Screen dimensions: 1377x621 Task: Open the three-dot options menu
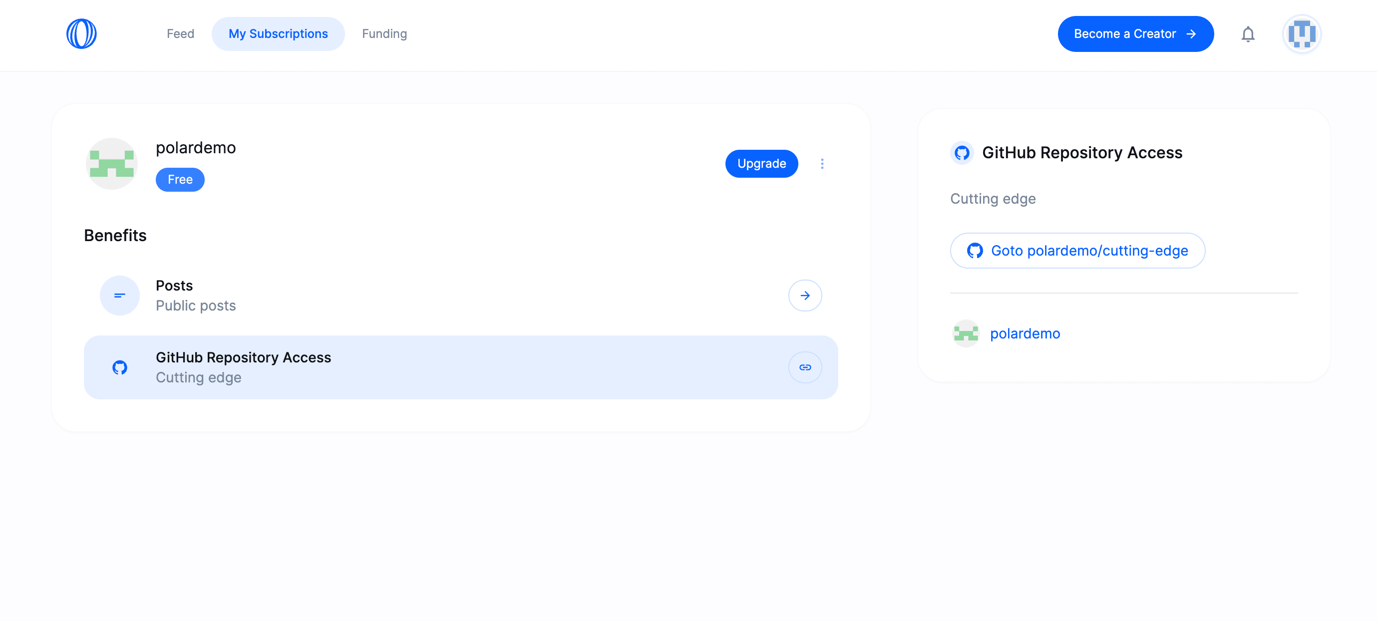[822, 164]
